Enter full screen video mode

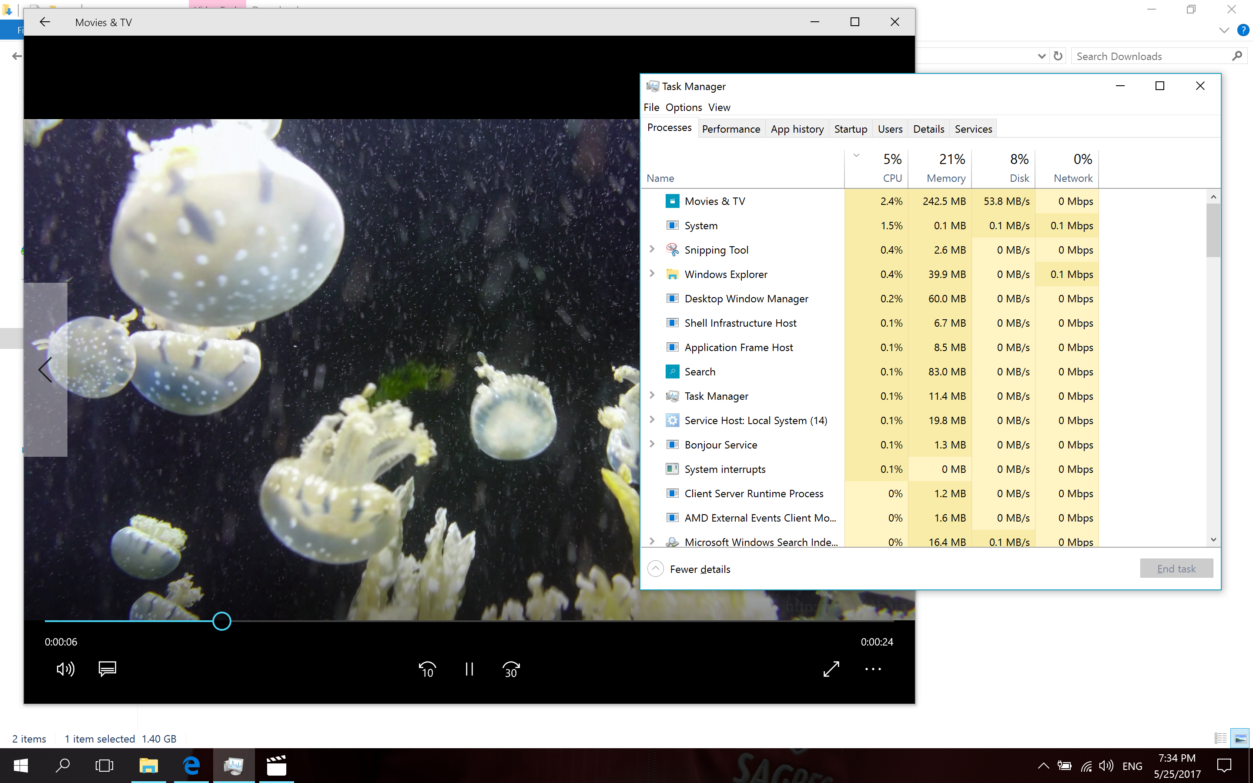click(831, 669)
